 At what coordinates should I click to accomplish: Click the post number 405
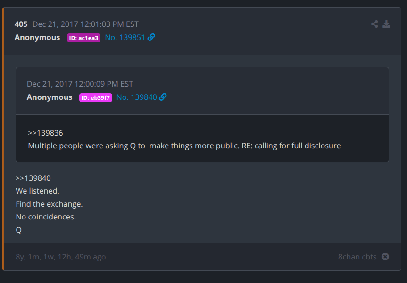(21, 24)
